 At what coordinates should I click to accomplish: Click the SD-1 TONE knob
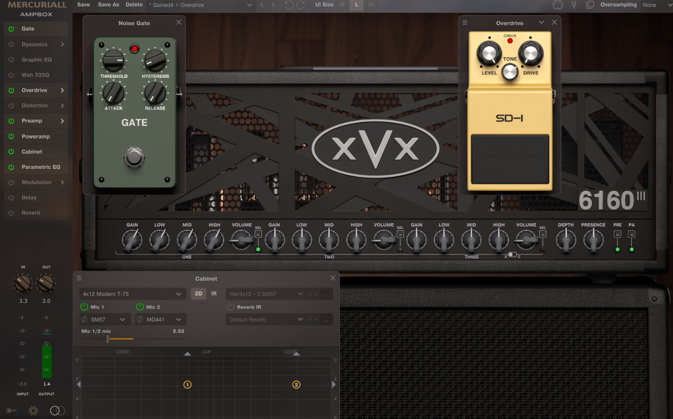[510, 72]
